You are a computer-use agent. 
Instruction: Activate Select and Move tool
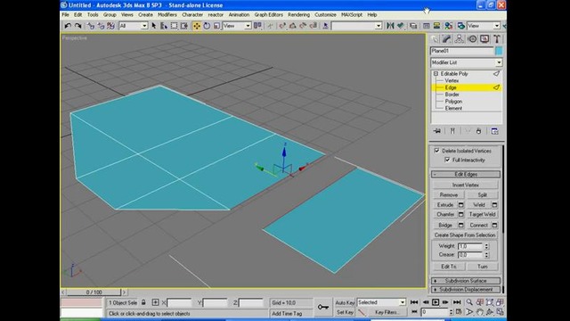coord(196,26)
